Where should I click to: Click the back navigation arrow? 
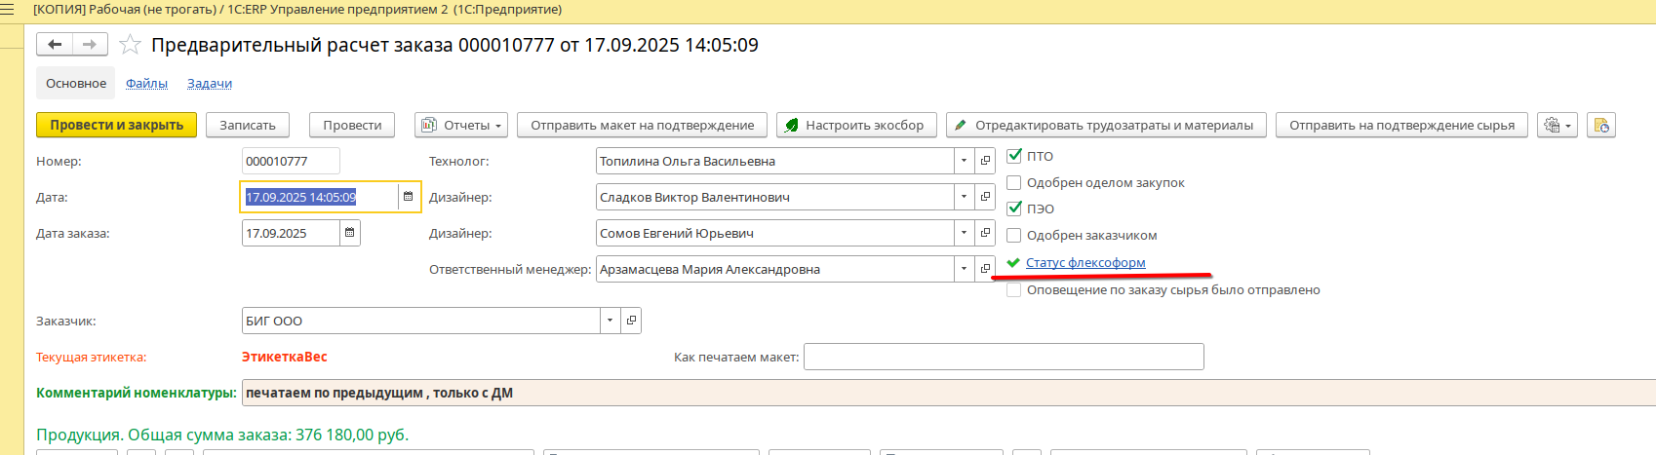click(x=55, y=45)
